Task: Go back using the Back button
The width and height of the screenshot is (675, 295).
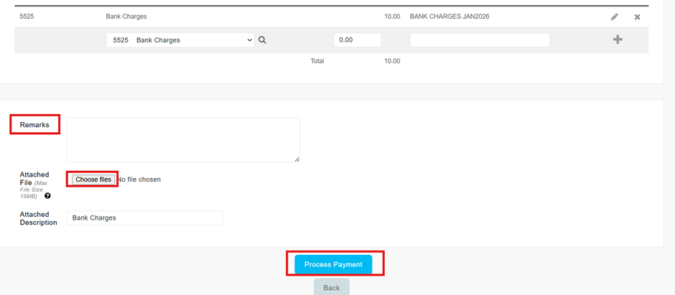Action: [331, 287]
